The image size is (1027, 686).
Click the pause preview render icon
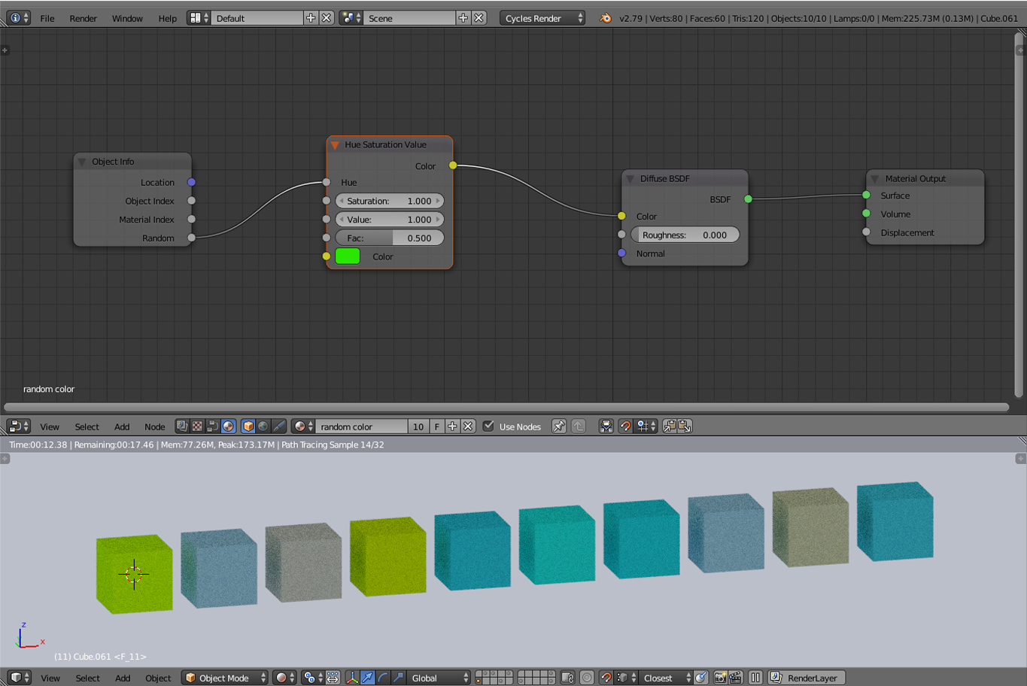click(755, 678)
